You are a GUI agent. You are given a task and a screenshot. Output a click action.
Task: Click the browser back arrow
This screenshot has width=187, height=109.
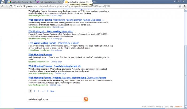pyautogui.click(x=2, y=6)
